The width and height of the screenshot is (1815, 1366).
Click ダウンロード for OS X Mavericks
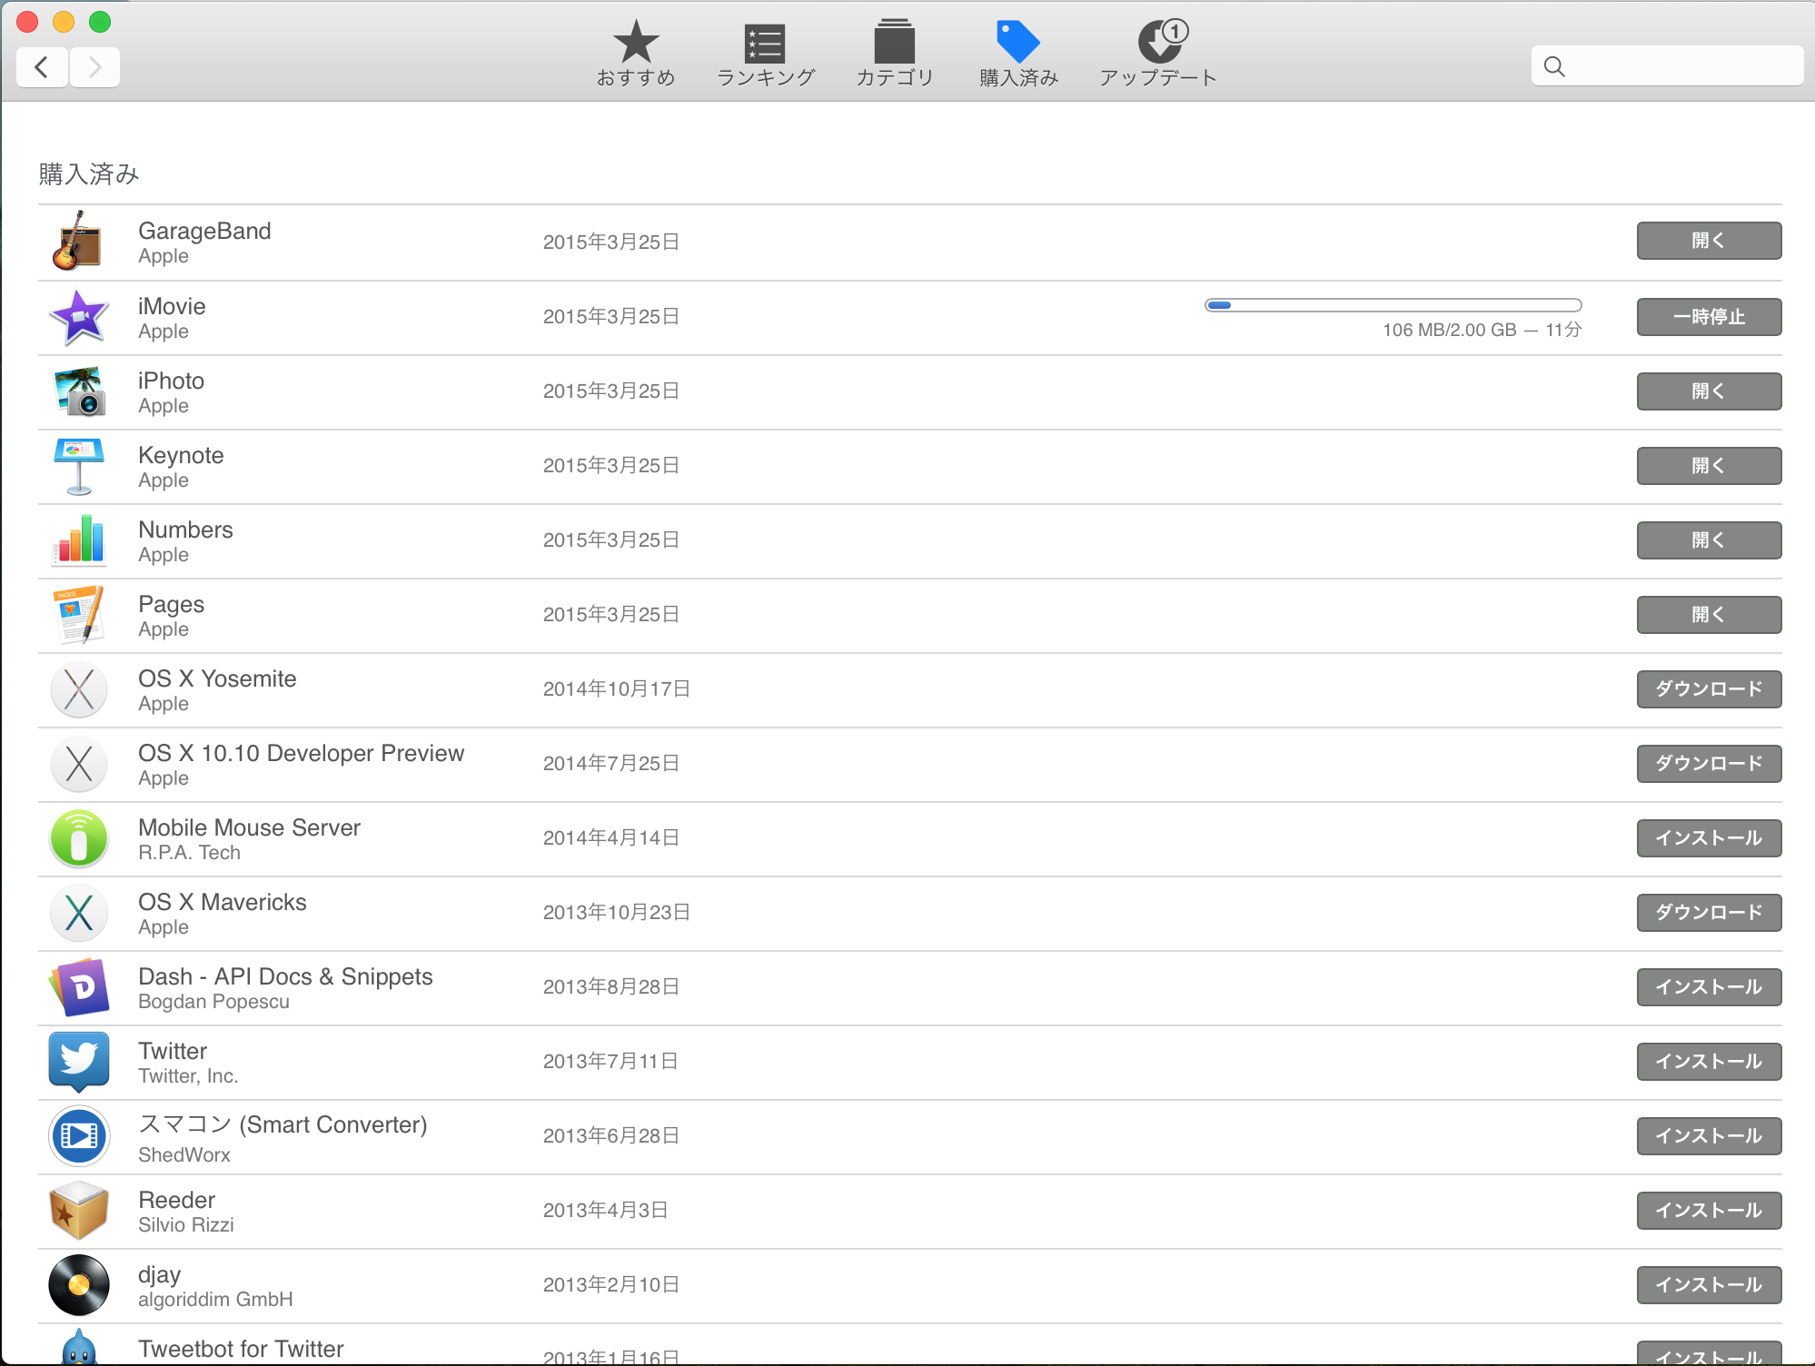click(x=1708, y=913)
